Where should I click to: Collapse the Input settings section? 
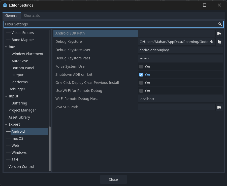coord(6,96)
